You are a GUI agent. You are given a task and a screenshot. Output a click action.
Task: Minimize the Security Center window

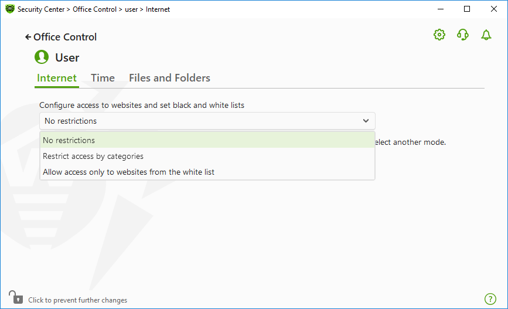coord(440,9)
